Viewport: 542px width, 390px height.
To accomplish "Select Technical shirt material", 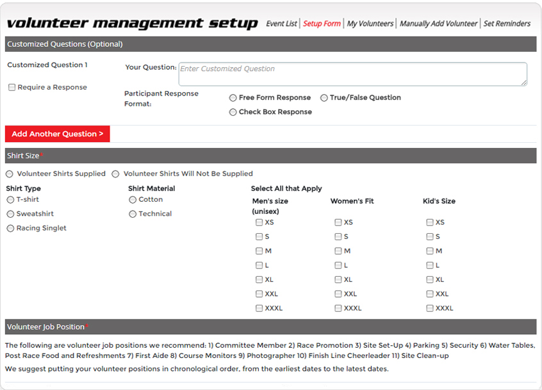I will tap(133, 214).
